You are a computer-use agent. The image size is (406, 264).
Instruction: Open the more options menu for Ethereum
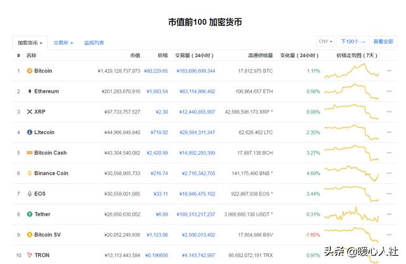click(389, 91)
